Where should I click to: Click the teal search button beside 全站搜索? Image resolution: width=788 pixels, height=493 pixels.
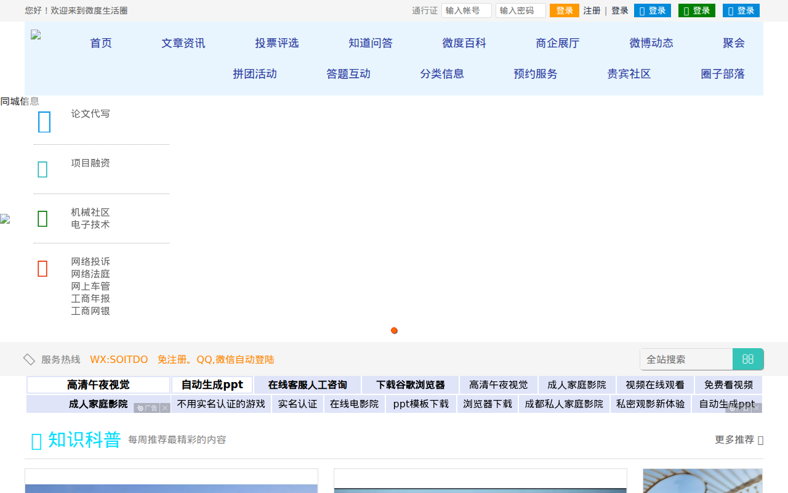point(748,359)
